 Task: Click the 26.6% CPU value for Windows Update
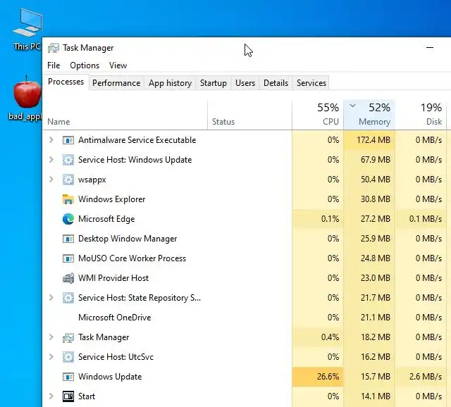(328, 377)
